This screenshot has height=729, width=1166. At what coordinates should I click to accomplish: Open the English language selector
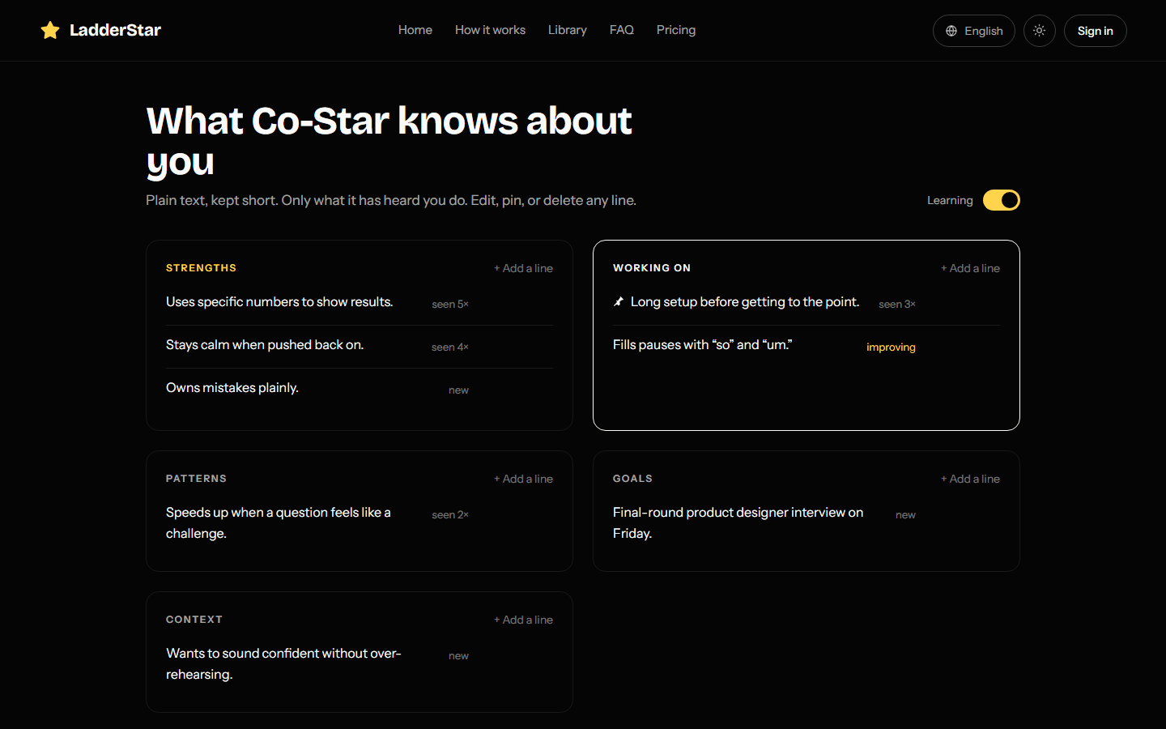[974, 31]
